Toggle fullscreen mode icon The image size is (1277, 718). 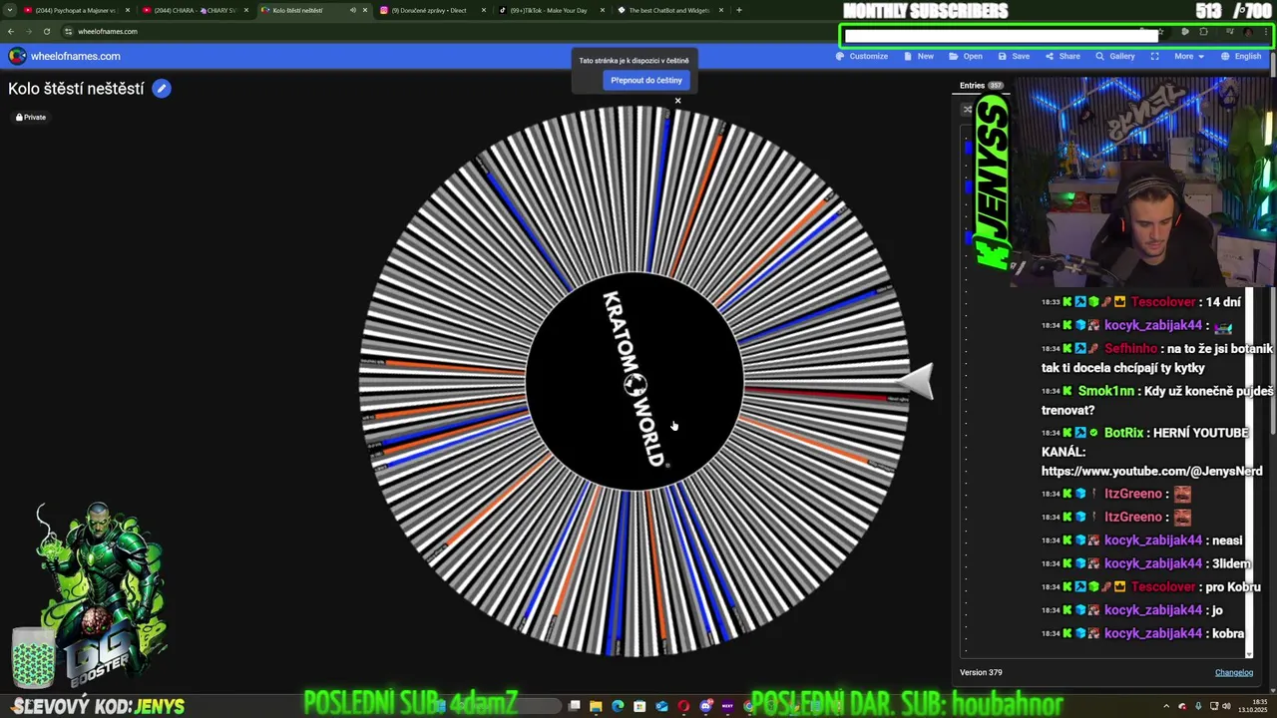coord(1154,56)
